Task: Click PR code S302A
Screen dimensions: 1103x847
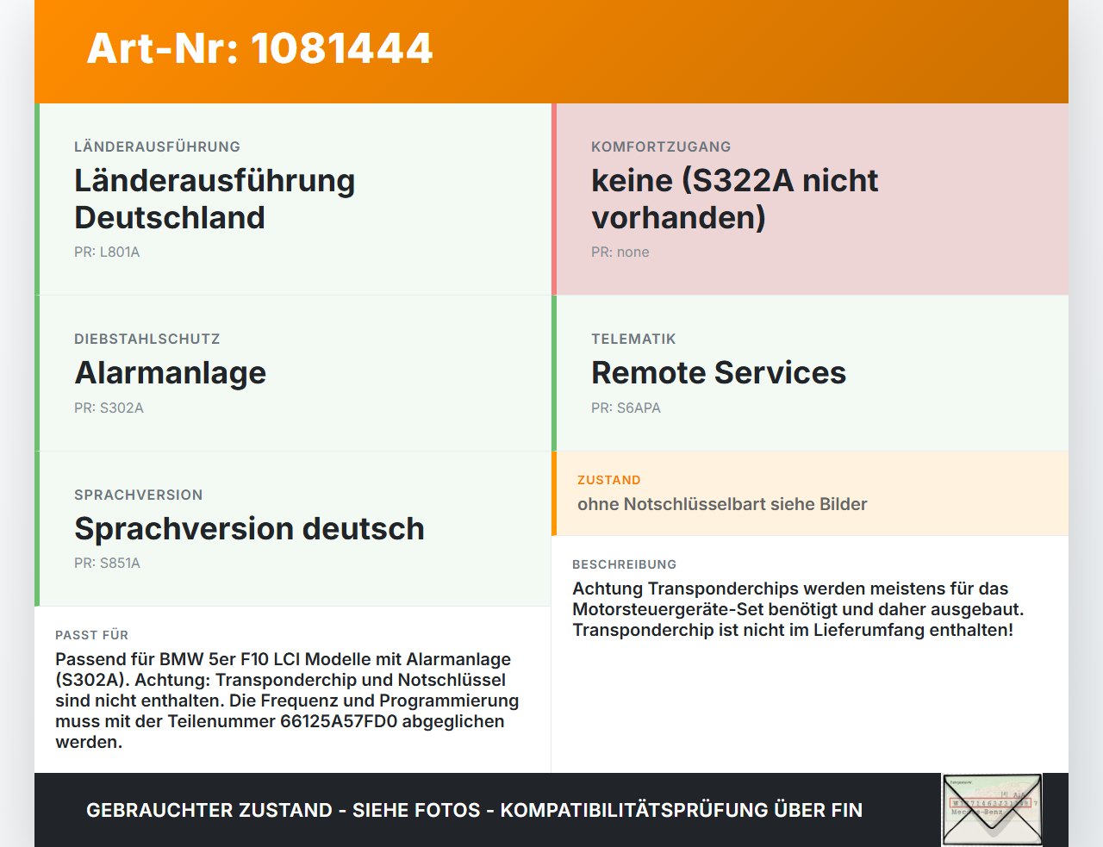Action: (109, 408)
